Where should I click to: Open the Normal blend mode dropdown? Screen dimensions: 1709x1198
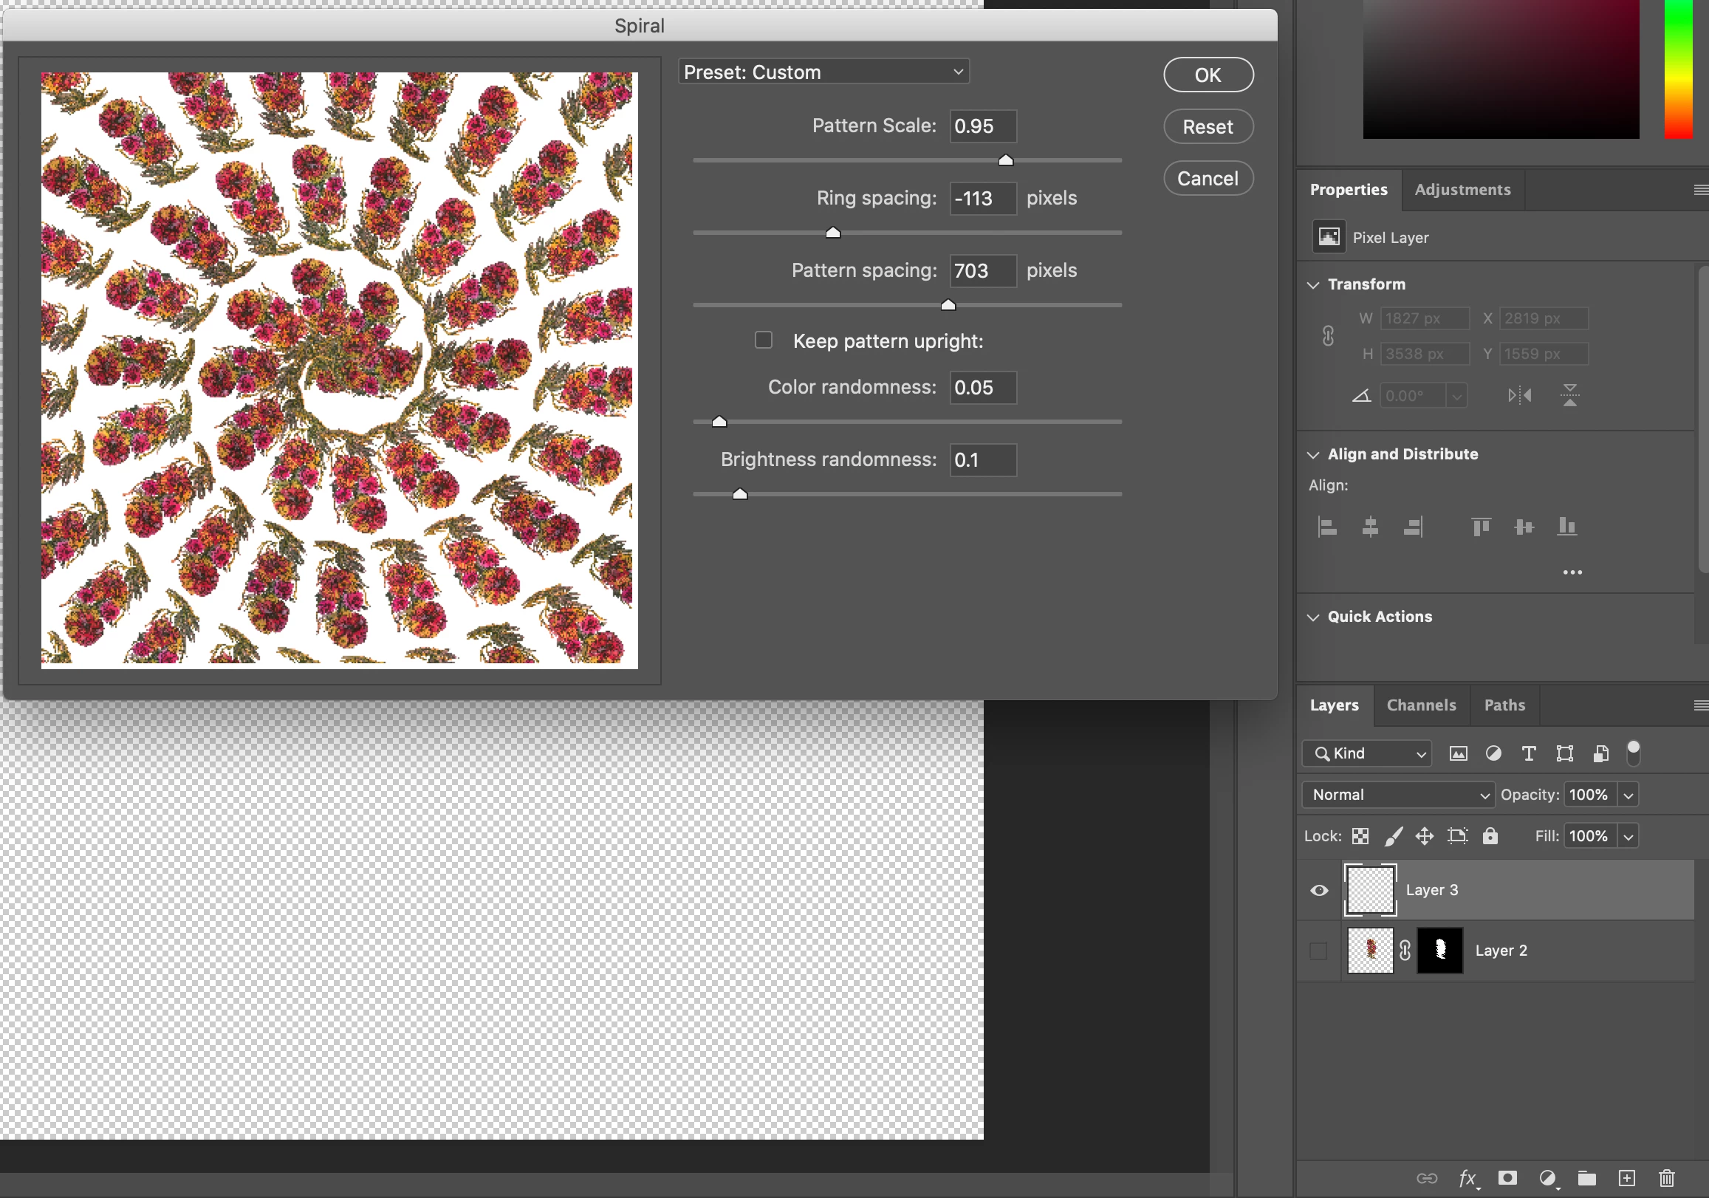click(x=1398, y=795)
